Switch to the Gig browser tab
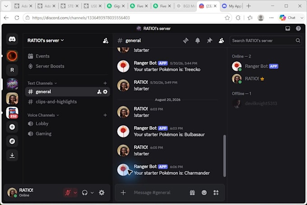Image resolution: width=307 pixels, height=205 pixels. click(116, 6)
